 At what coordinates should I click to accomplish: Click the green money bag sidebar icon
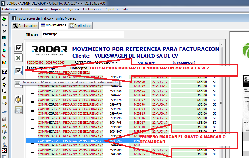coord(4,19)
